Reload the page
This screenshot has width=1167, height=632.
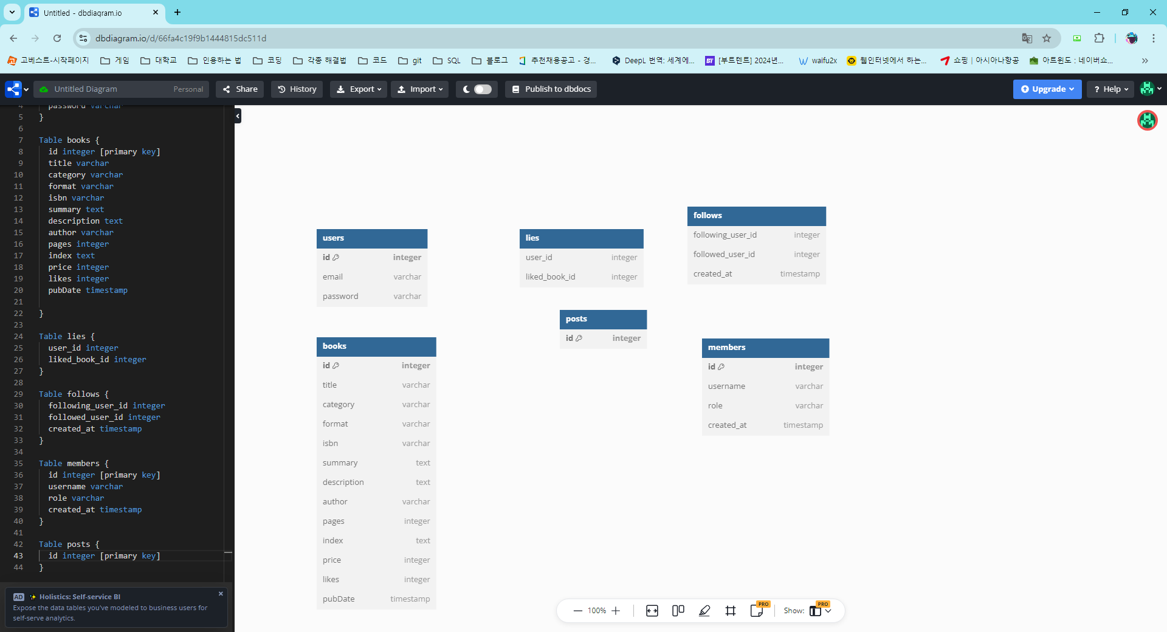click(57, 38)
